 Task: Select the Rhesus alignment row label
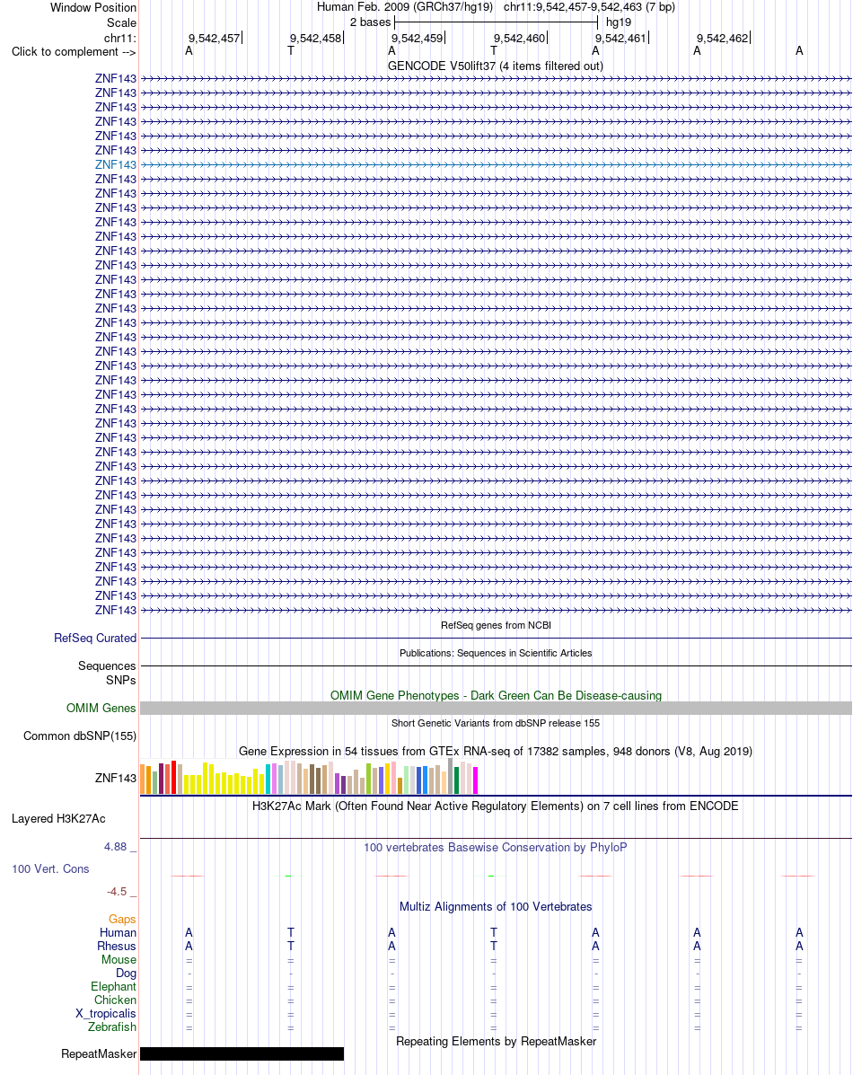coord(117,946)
